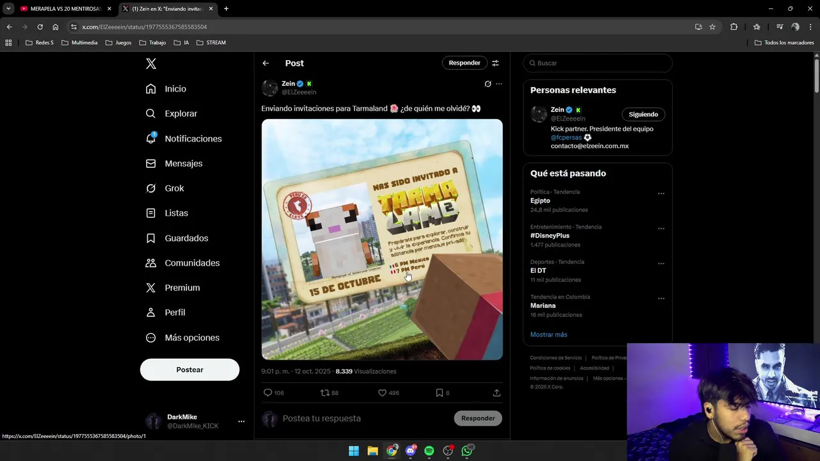Open more options for Egipto trend
820x461 pixels.
[x=661, y=193]
